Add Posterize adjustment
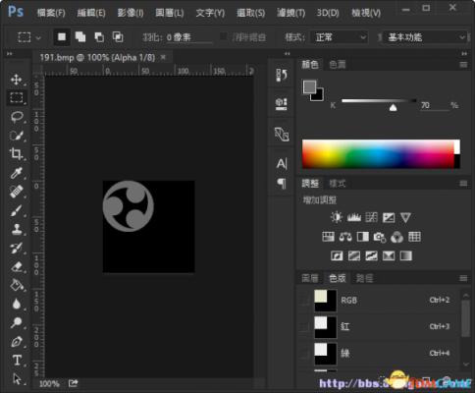Screen dimensions: 475x393 click(354, 255)
